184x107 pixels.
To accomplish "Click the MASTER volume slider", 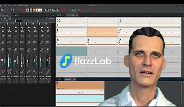I will click(x=15, y=21).
